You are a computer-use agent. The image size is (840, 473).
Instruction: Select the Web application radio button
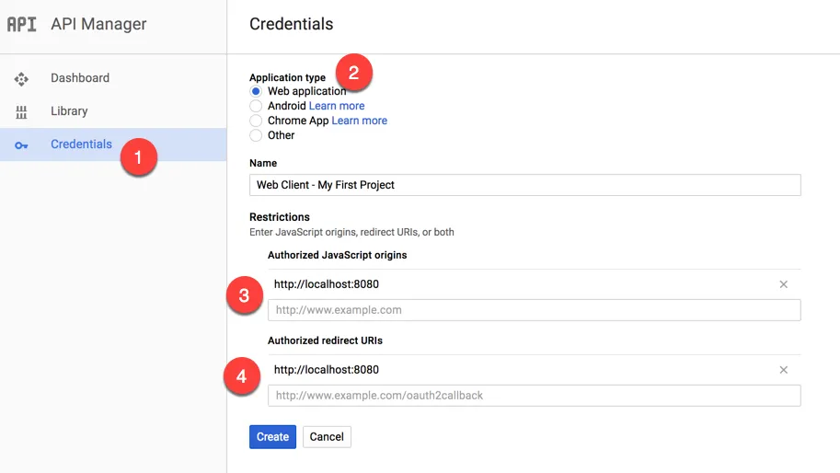256,91
